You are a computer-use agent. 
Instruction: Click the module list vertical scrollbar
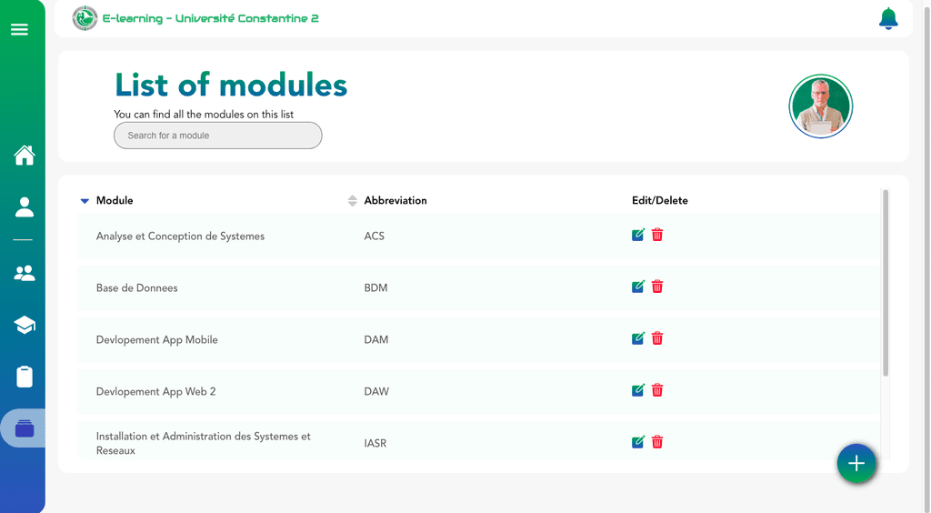pyautogui.click(x=886, y=283)
